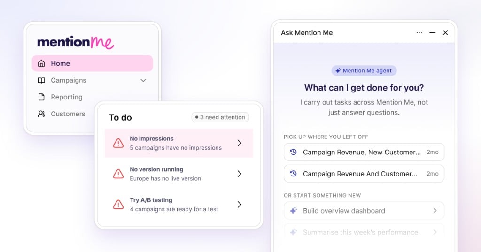Click the No impressions row arrow

pyautogui.click(x=240, y=143)
